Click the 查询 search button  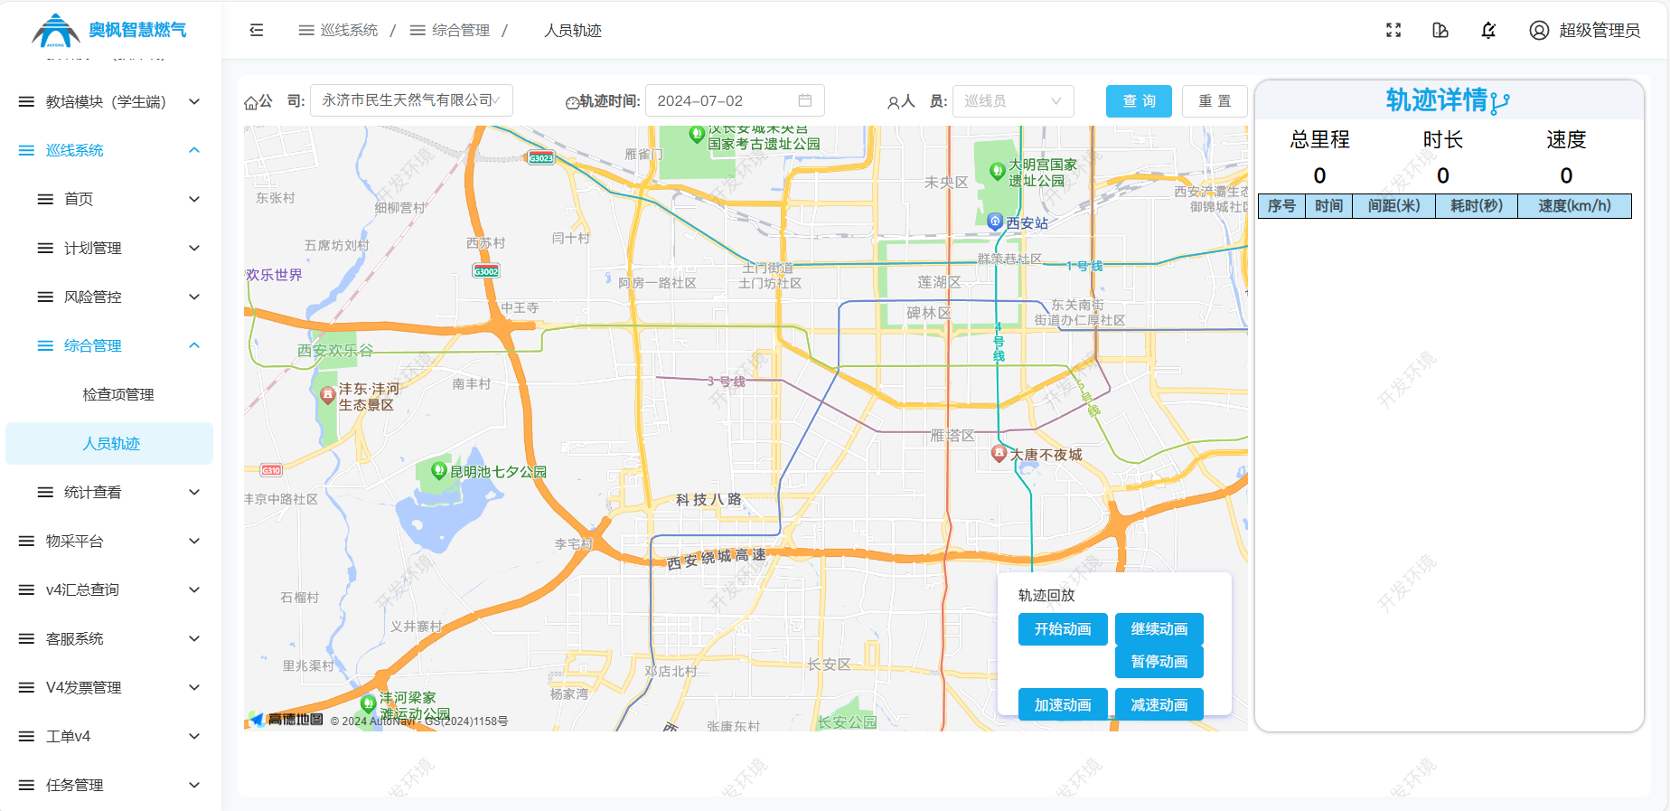coord(1139,101)
